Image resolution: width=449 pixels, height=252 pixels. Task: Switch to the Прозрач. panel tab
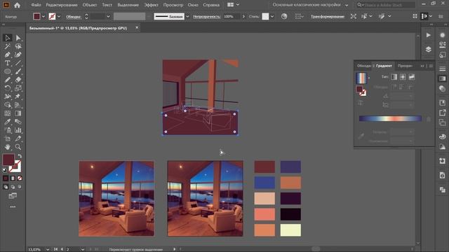(x=405, y=66)
